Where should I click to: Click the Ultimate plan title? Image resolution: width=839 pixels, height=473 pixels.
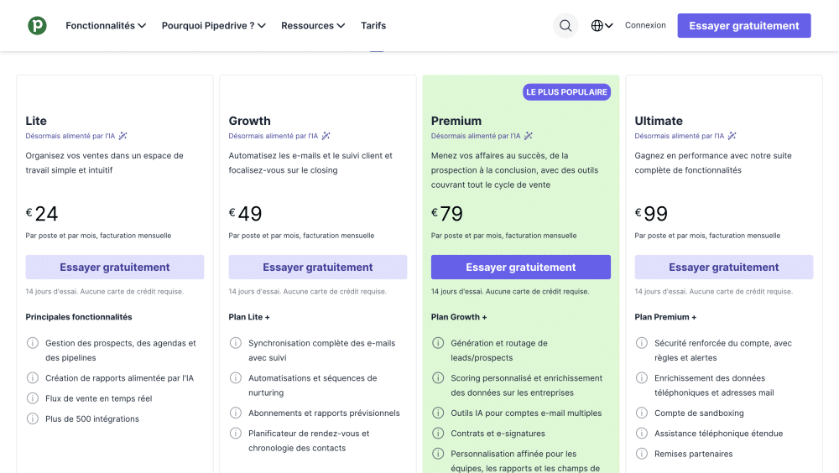(659, 121)
